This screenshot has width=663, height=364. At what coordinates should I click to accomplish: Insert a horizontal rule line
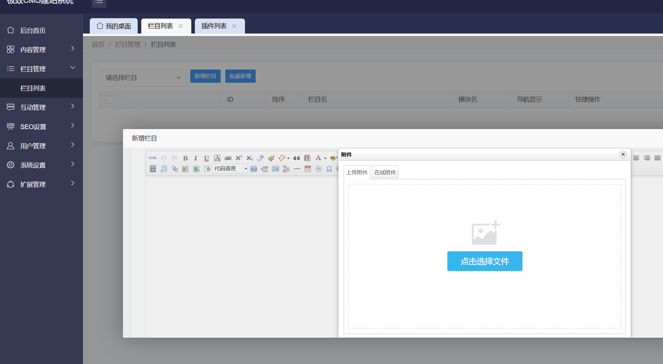297,169
